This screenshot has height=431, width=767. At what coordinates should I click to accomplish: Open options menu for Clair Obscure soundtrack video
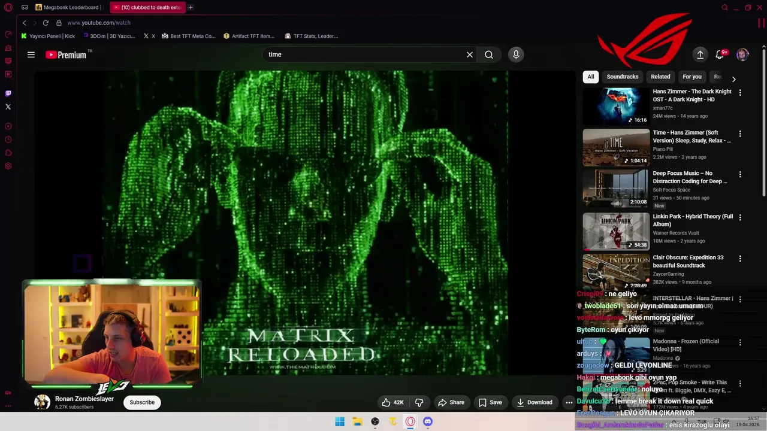click(740, 259)
